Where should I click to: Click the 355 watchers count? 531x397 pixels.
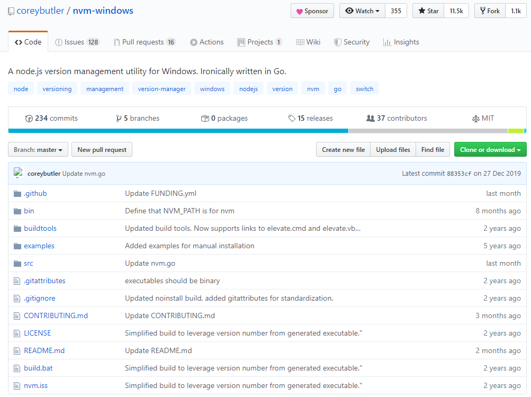[396, 11]
